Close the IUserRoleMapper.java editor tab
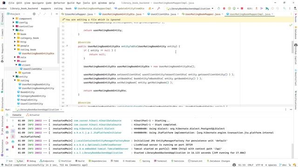Screen dimensions: 298x167 click(x=95, y=14)
